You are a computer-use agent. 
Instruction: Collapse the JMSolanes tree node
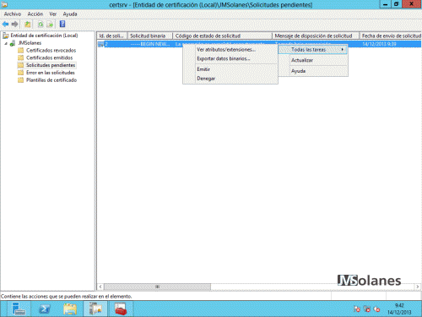[x=6, y=43]
